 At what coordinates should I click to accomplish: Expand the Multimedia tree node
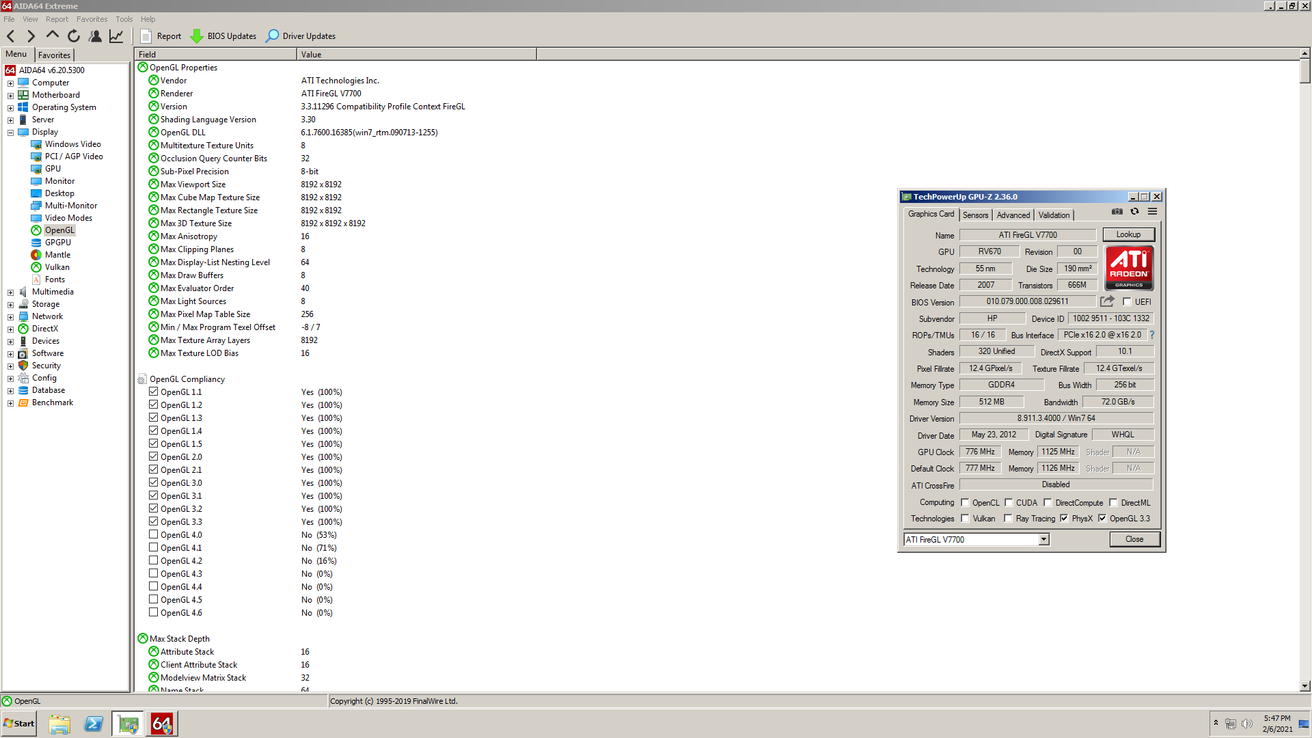pos(10,292)
